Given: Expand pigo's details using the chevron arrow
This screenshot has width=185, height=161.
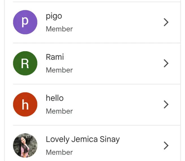Looking at the screenshot, I should (166, 22).
